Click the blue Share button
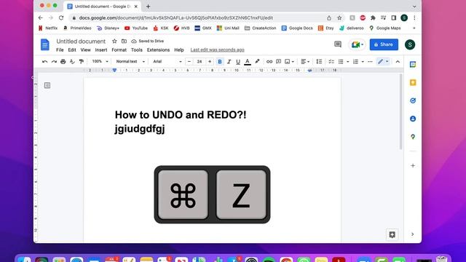466x262 pixels. 384,44
